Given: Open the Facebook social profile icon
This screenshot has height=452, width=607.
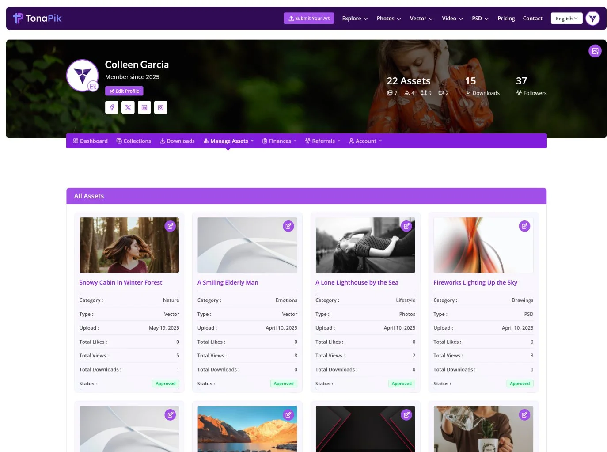Looking at the screenshot, I should [x=112, y=107].
